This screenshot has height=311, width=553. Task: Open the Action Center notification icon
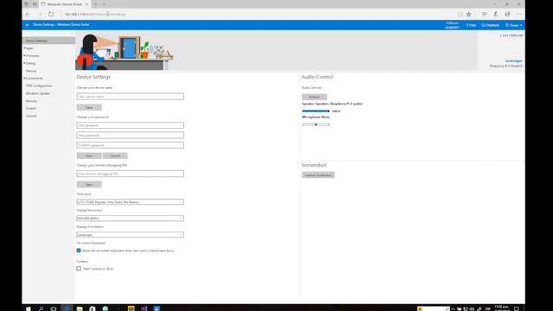(517, 308)
